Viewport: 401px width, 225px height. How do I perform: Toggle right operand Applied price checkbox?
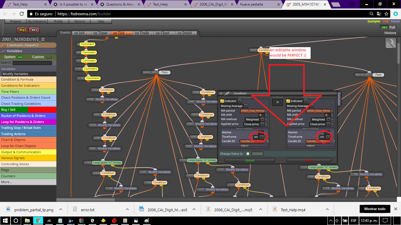(x=332, y=124)
